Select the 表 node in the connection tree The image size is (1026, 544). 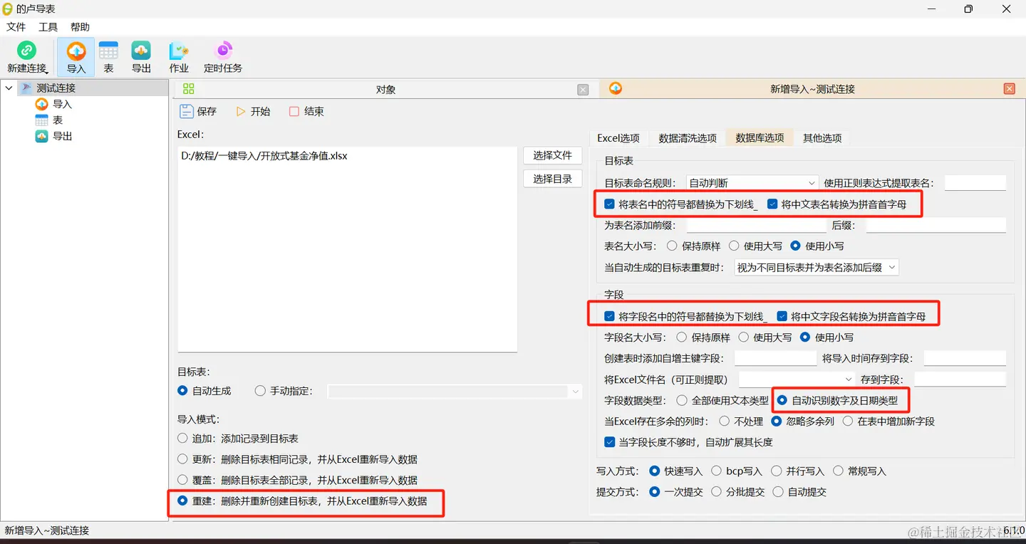pyautogui.click(x=49, y=120)
